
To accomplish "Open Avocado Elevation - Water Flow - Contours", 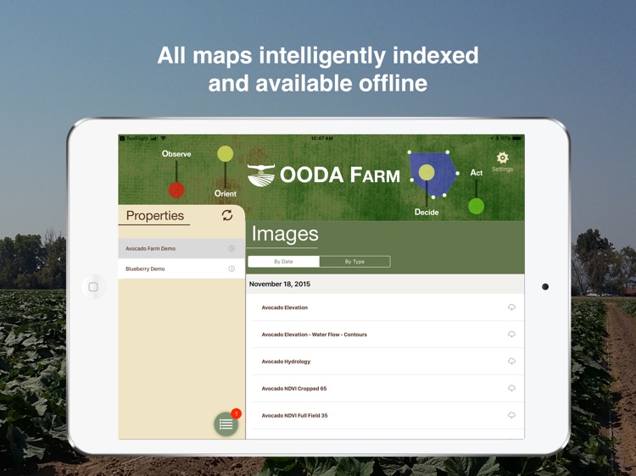I will (x=385, y=335).
